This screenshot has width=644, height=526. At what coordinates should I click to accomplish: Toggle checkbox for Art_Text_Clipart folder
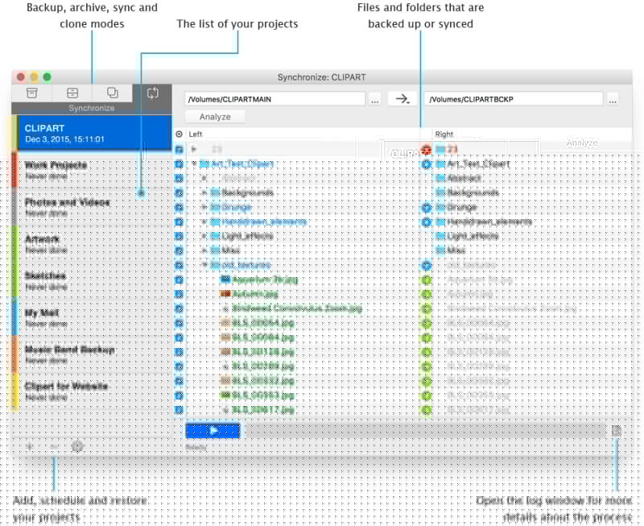point(179,164)
